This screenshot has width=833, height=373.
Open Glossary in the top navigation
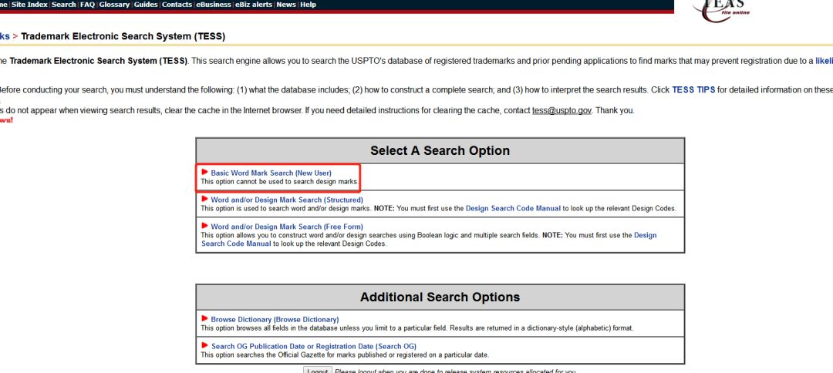[113, 5]
